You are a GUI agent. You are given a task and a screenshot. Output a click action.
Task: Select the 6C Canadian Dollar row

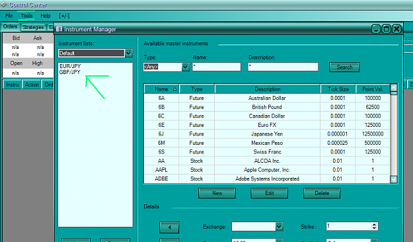(x=267, y=116)
